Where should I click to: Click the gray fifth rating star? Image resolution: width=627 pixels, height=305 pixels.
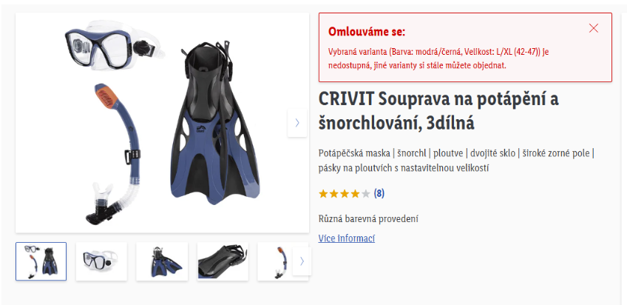[366, 194]
